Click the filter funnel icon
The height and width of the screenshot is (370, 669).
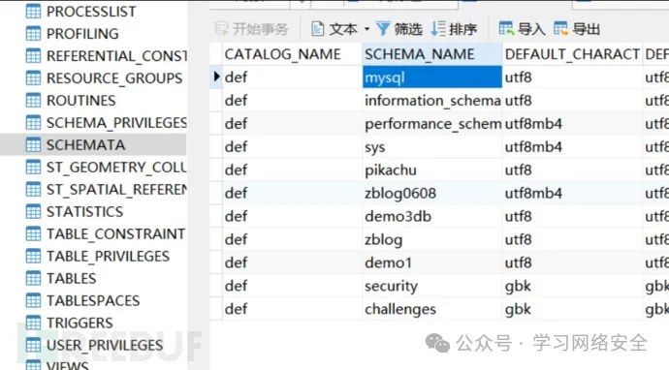coord(383,28)
